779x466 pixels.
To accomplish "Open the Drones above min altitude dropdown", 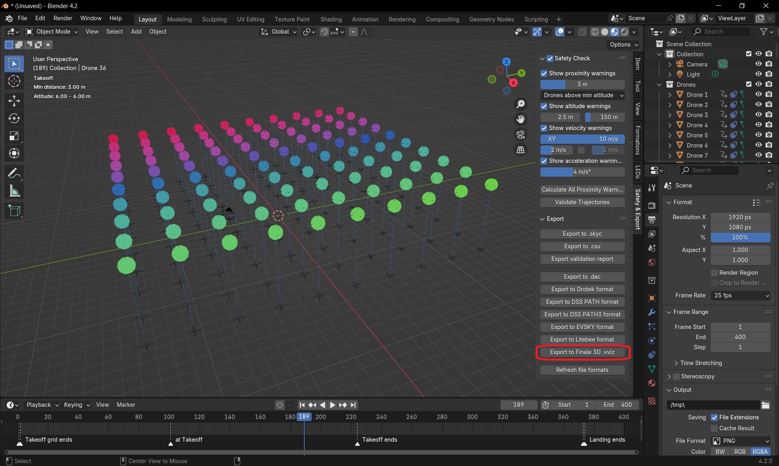I will pyautogui.click(x=582, y=95).
